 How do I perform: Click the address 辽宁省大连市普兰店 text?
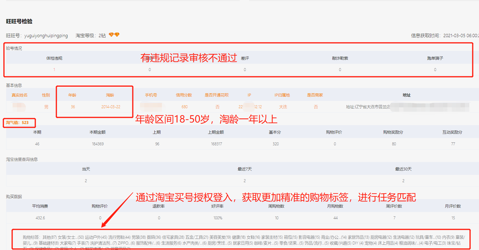coord(368,107)
